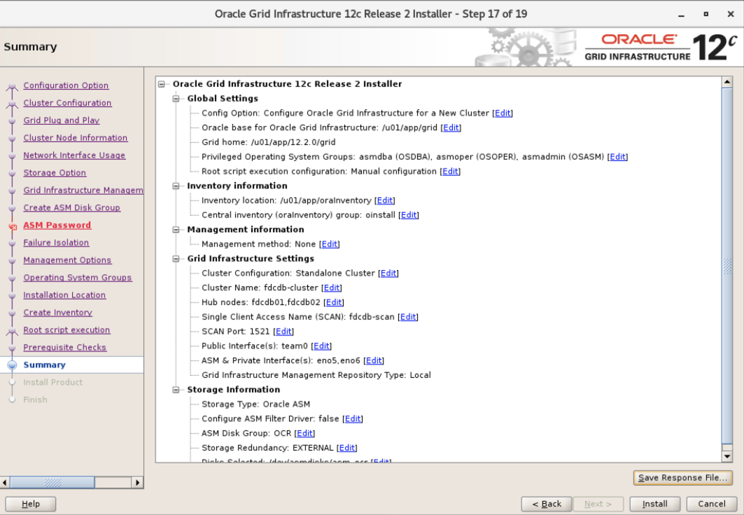
Task: Click summary pane scroll up arrow
Action: (x=727, y=82)
